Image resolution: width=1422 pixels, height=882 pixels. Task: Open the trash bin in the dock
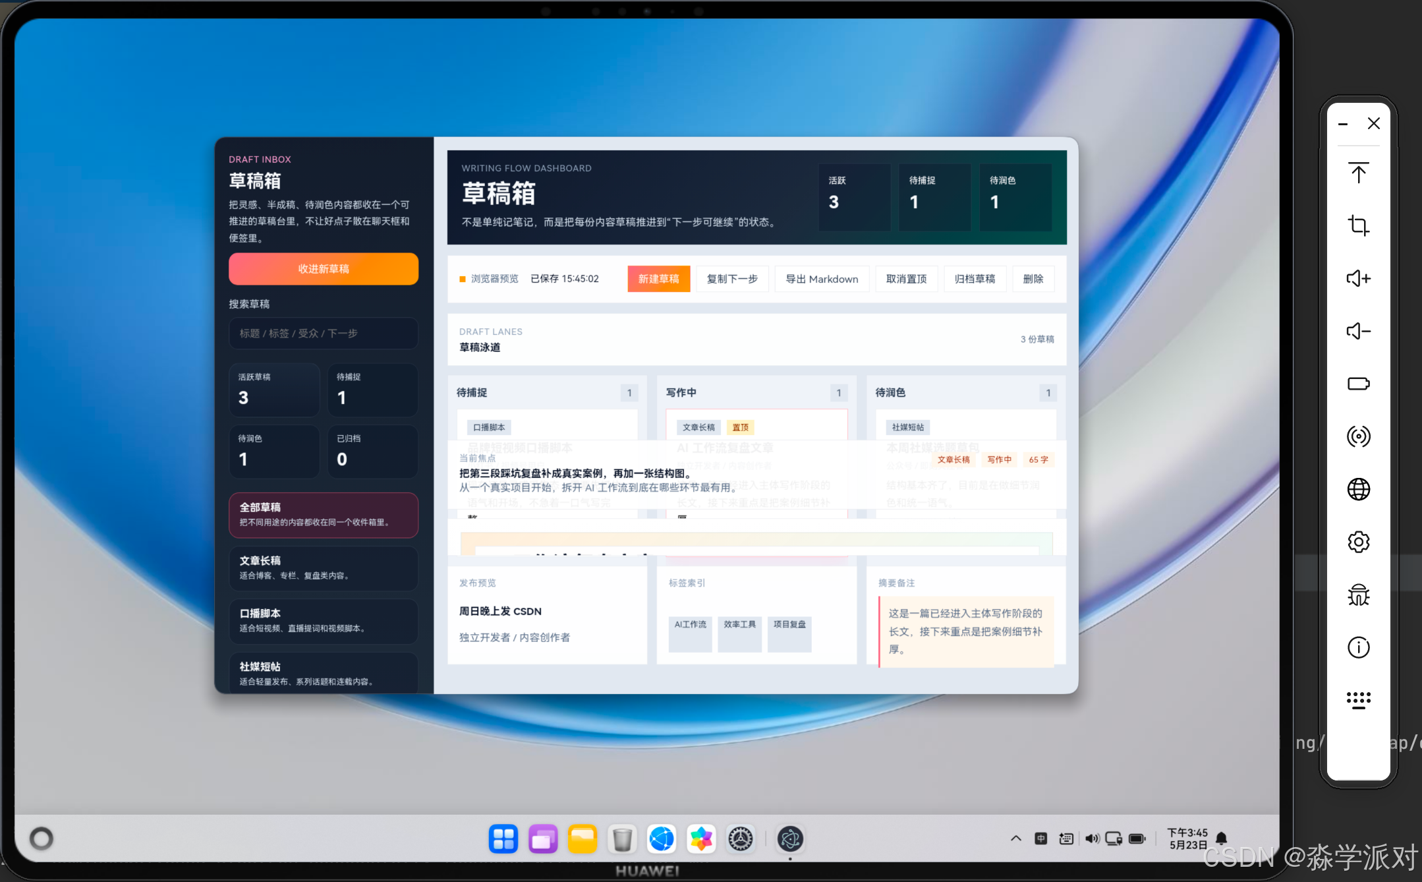pyautogui.click(x=622, y=839)
